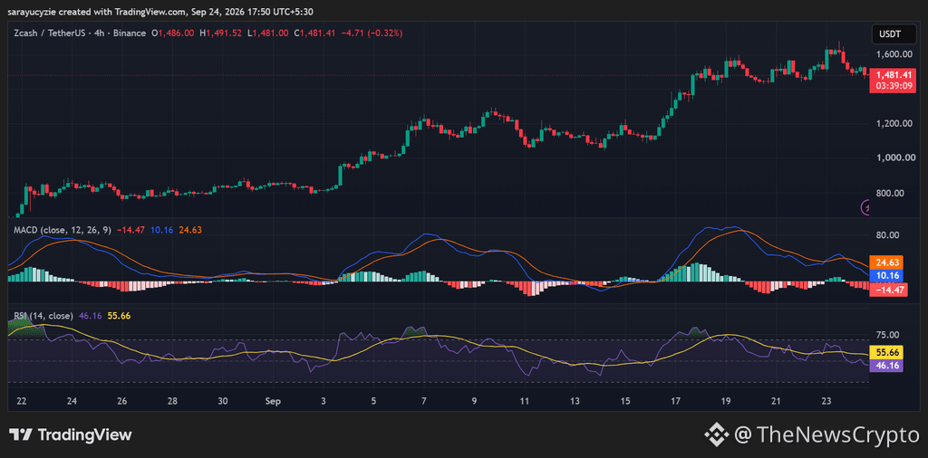Click the purple lightning bolt event icon
This screenshot has width=928, height=458.
click(x=865, y=207)
